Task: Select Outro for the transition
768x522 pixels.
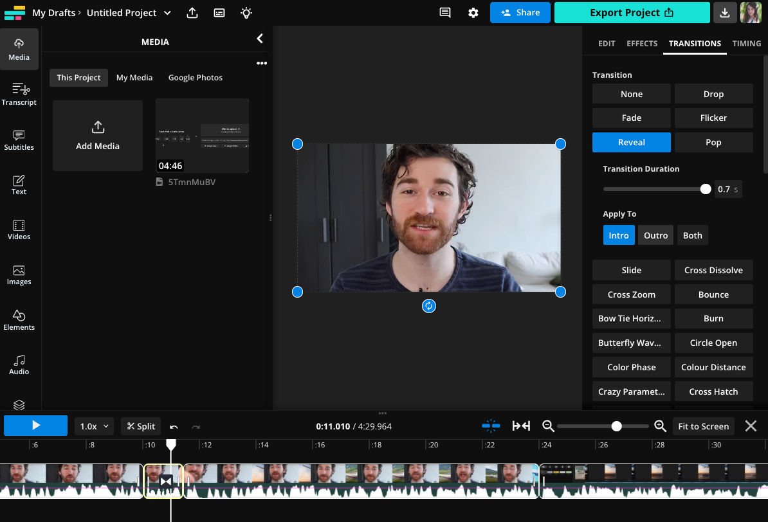Action: point(655,235)
